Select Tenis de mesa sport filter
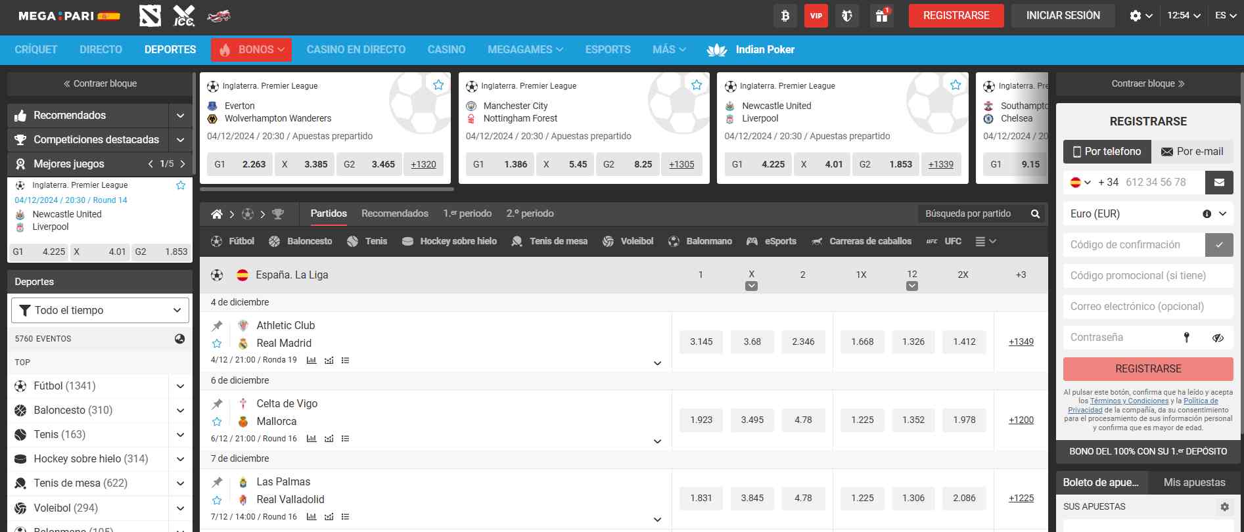Image resolution: width=1244 pixels, height=532 pixels. [x=550, y=242]
